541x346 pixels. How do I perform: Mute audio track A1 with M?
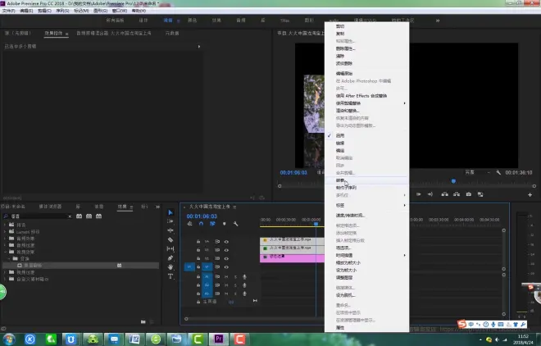(x=226, y=276)
